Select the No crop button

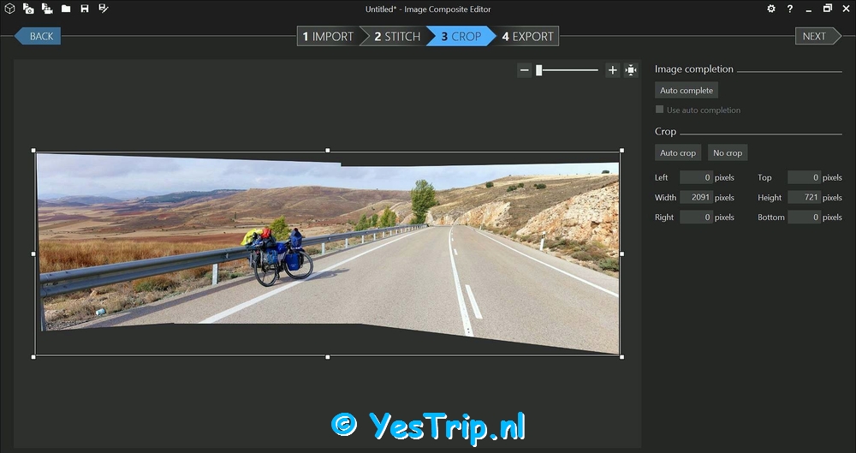pos(728,152)
